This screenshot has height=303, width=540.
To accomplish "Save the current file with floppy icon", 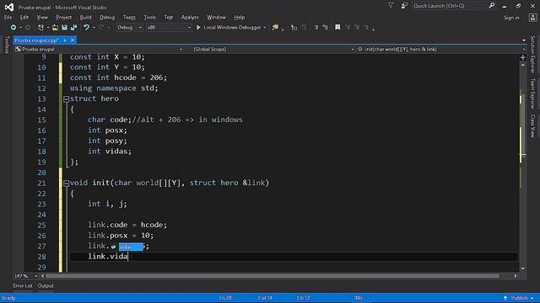I will (x=64, y=28).
